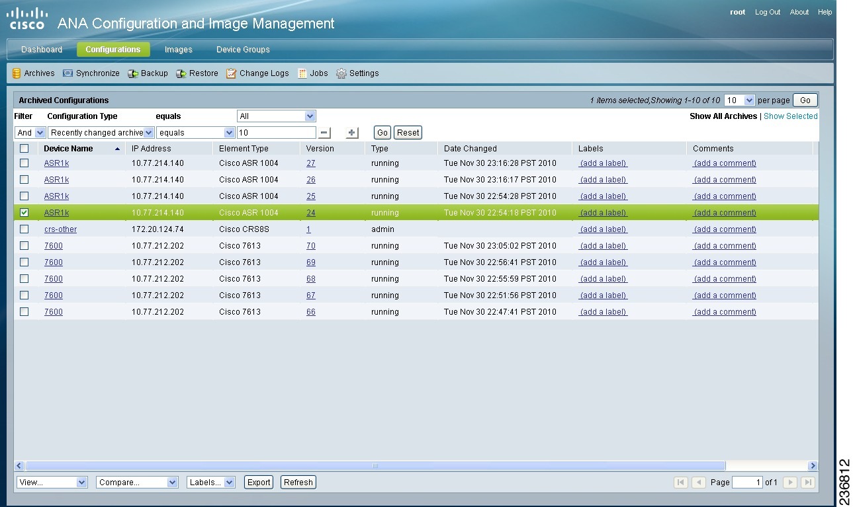View the Change Logs

tap(257, 73)
